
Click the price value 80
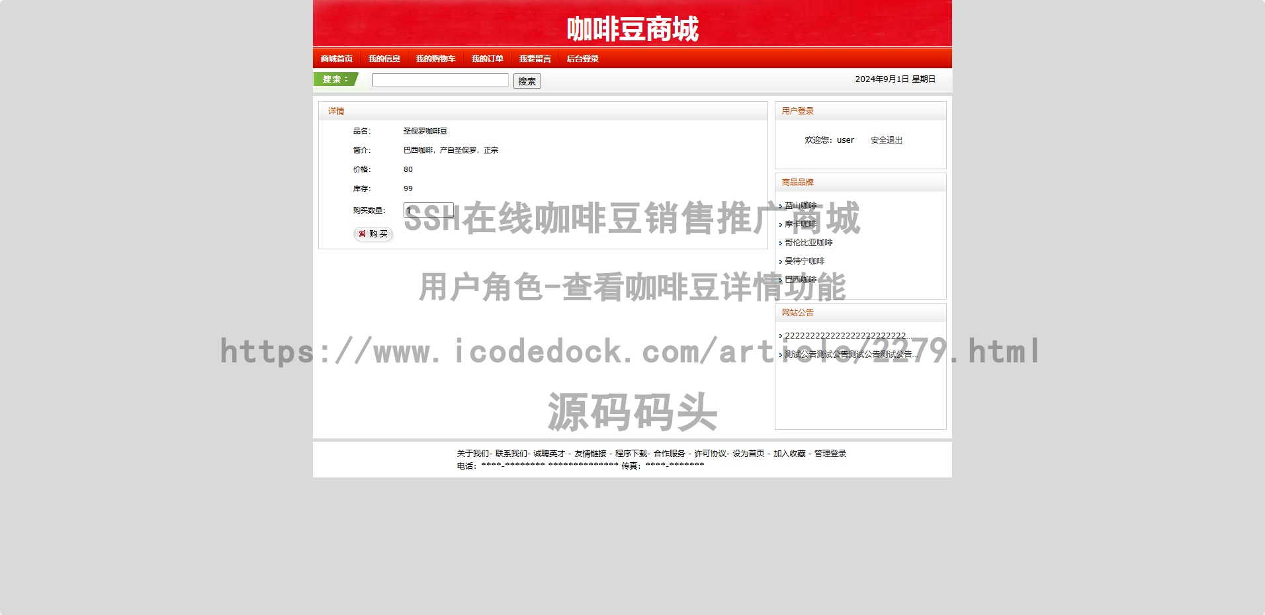(408, 169)
